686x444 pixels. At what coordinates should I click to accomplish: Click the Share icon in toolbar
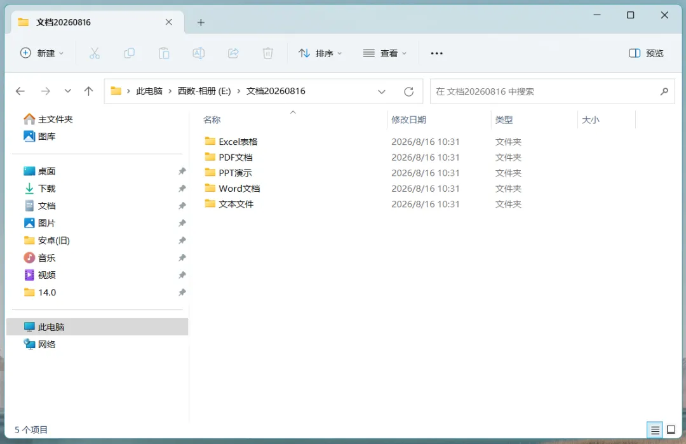pos(233,53)
